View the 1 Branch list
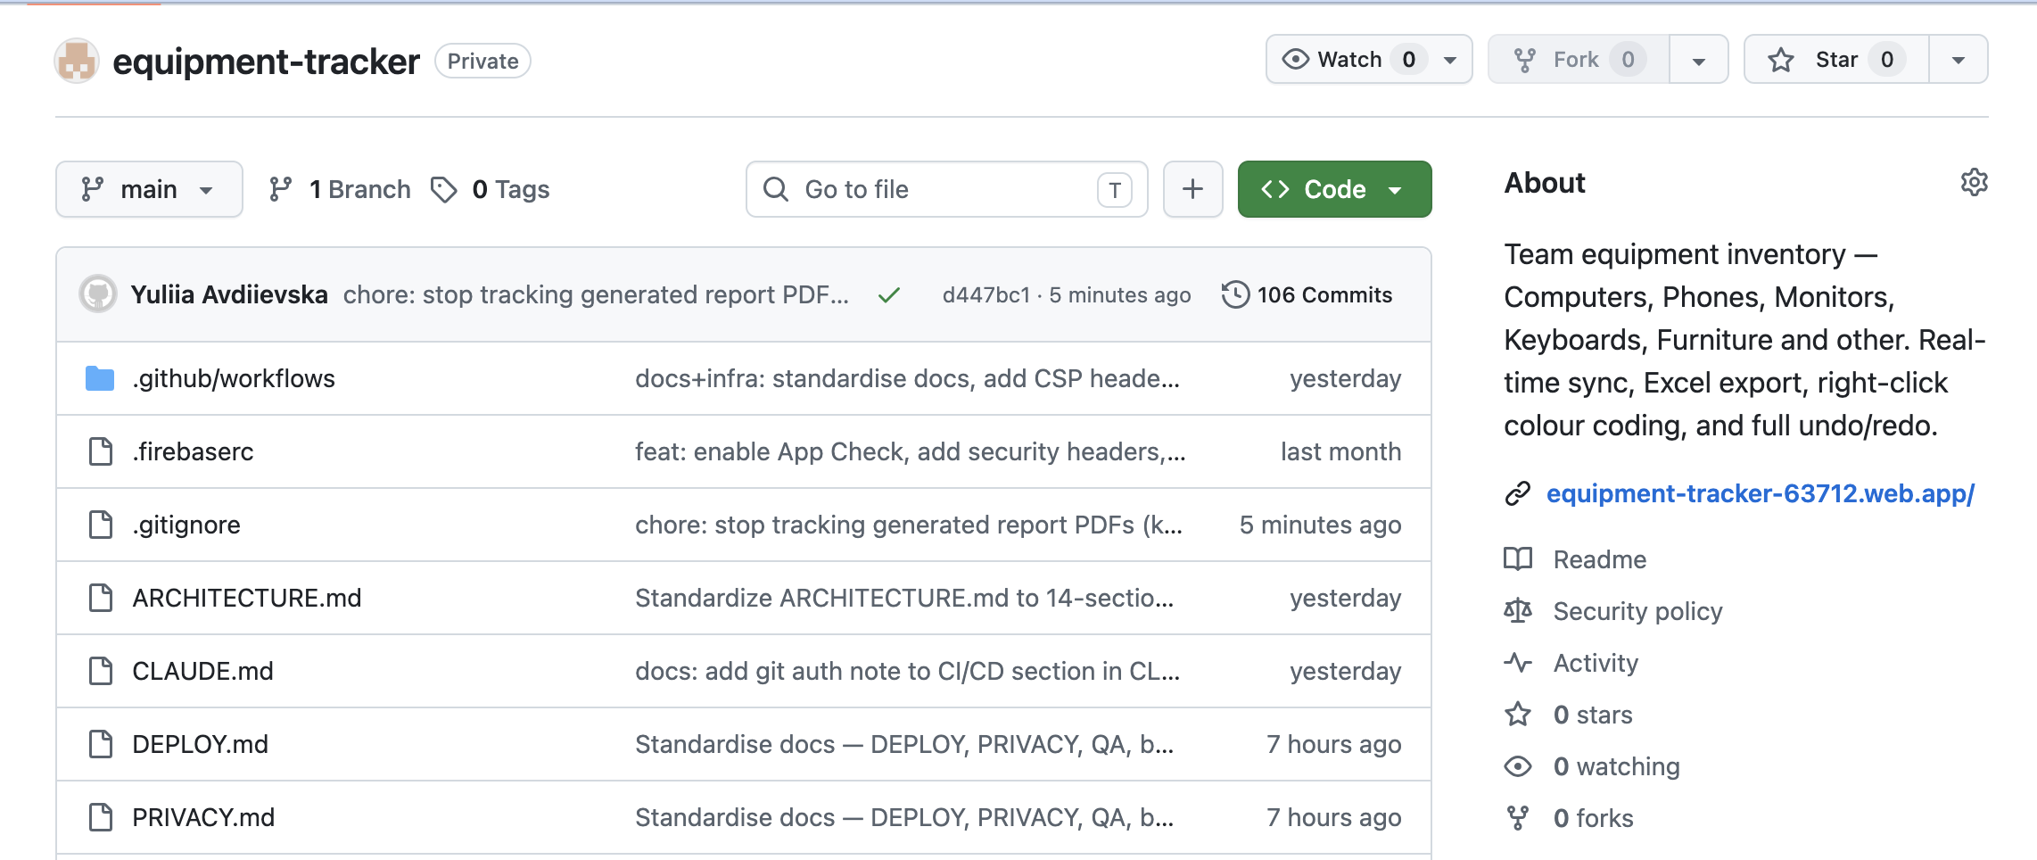 pos(340,189)
